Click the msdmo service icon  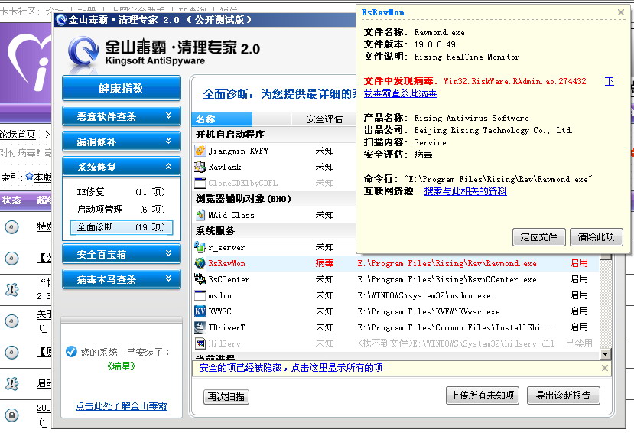coord(200,295)
